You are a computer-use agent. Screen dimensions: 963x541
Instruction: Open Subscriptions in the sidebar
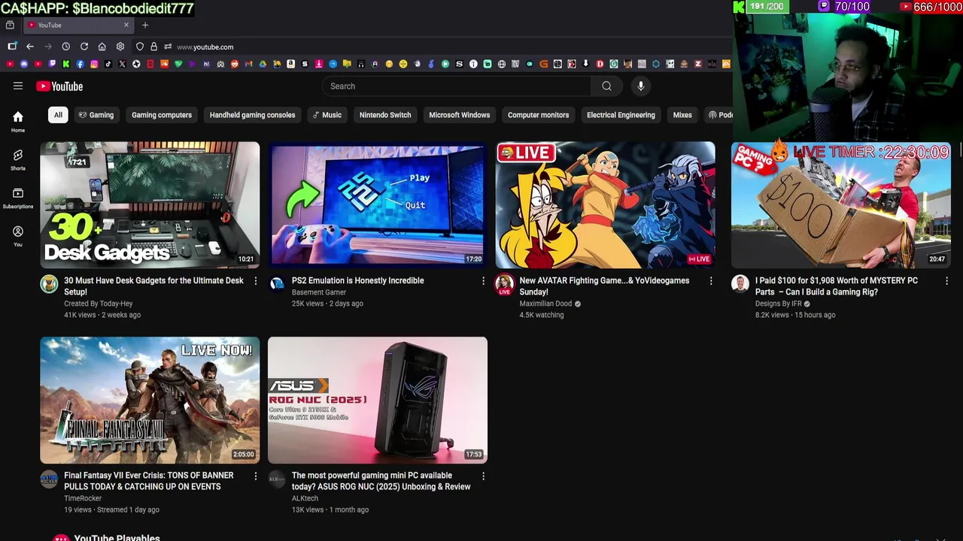click(x=18, y=198)
